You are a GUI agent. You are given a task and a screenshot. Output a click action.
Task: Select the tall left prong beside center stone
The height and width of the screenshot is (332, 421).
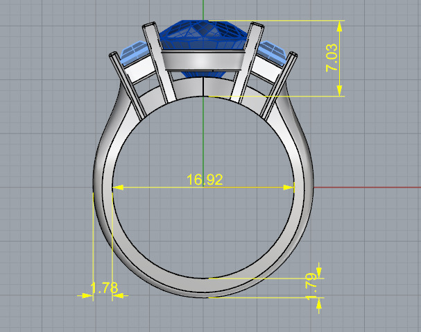click(159, 63)
